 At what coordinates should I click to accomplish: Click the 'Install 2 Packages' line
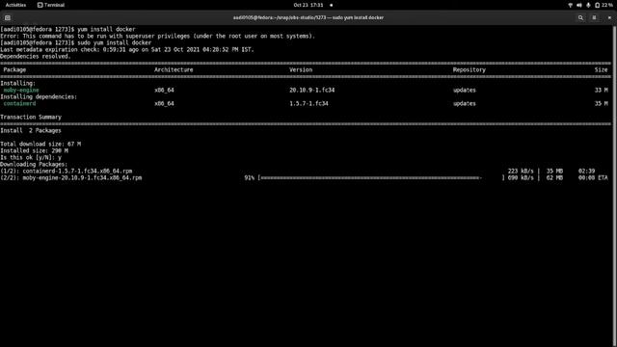pos(31,131)
